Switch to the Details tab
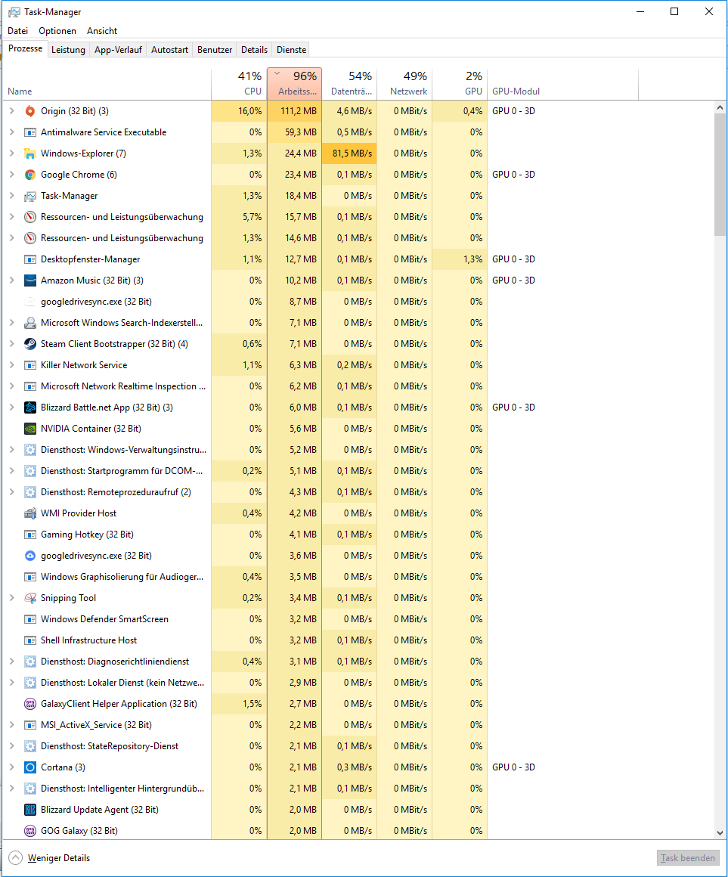The height and width of the screenshot is (877, 728). click(255, 50)
